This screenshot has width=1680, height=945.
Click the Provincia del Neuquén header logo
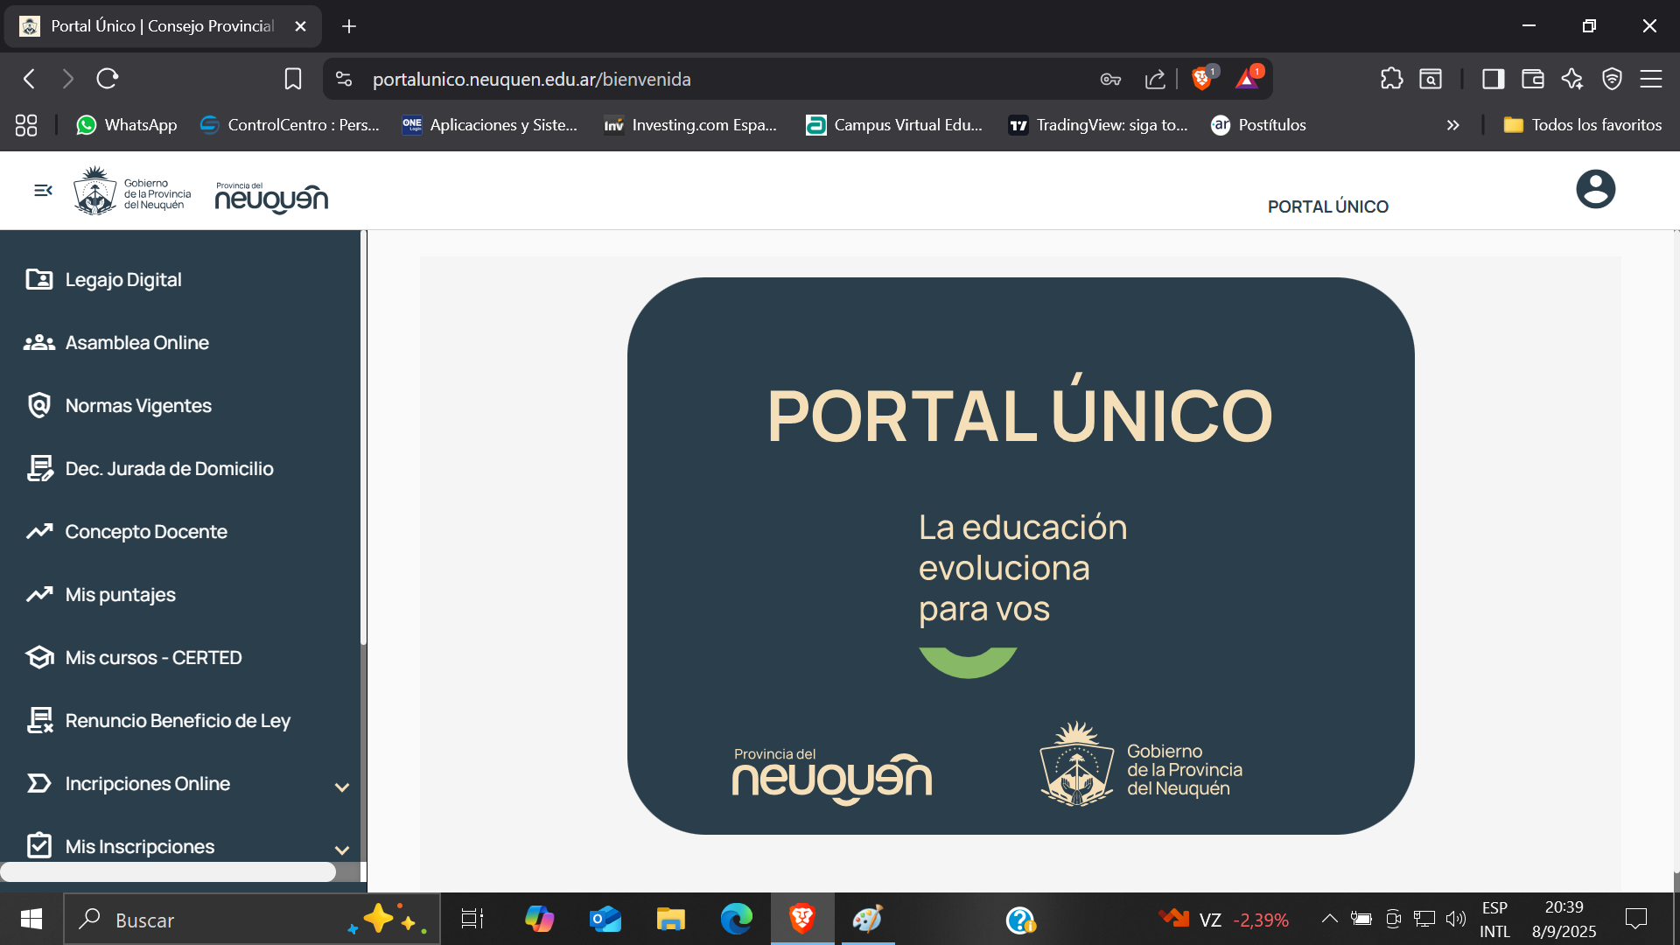click(x=271, y=197)
